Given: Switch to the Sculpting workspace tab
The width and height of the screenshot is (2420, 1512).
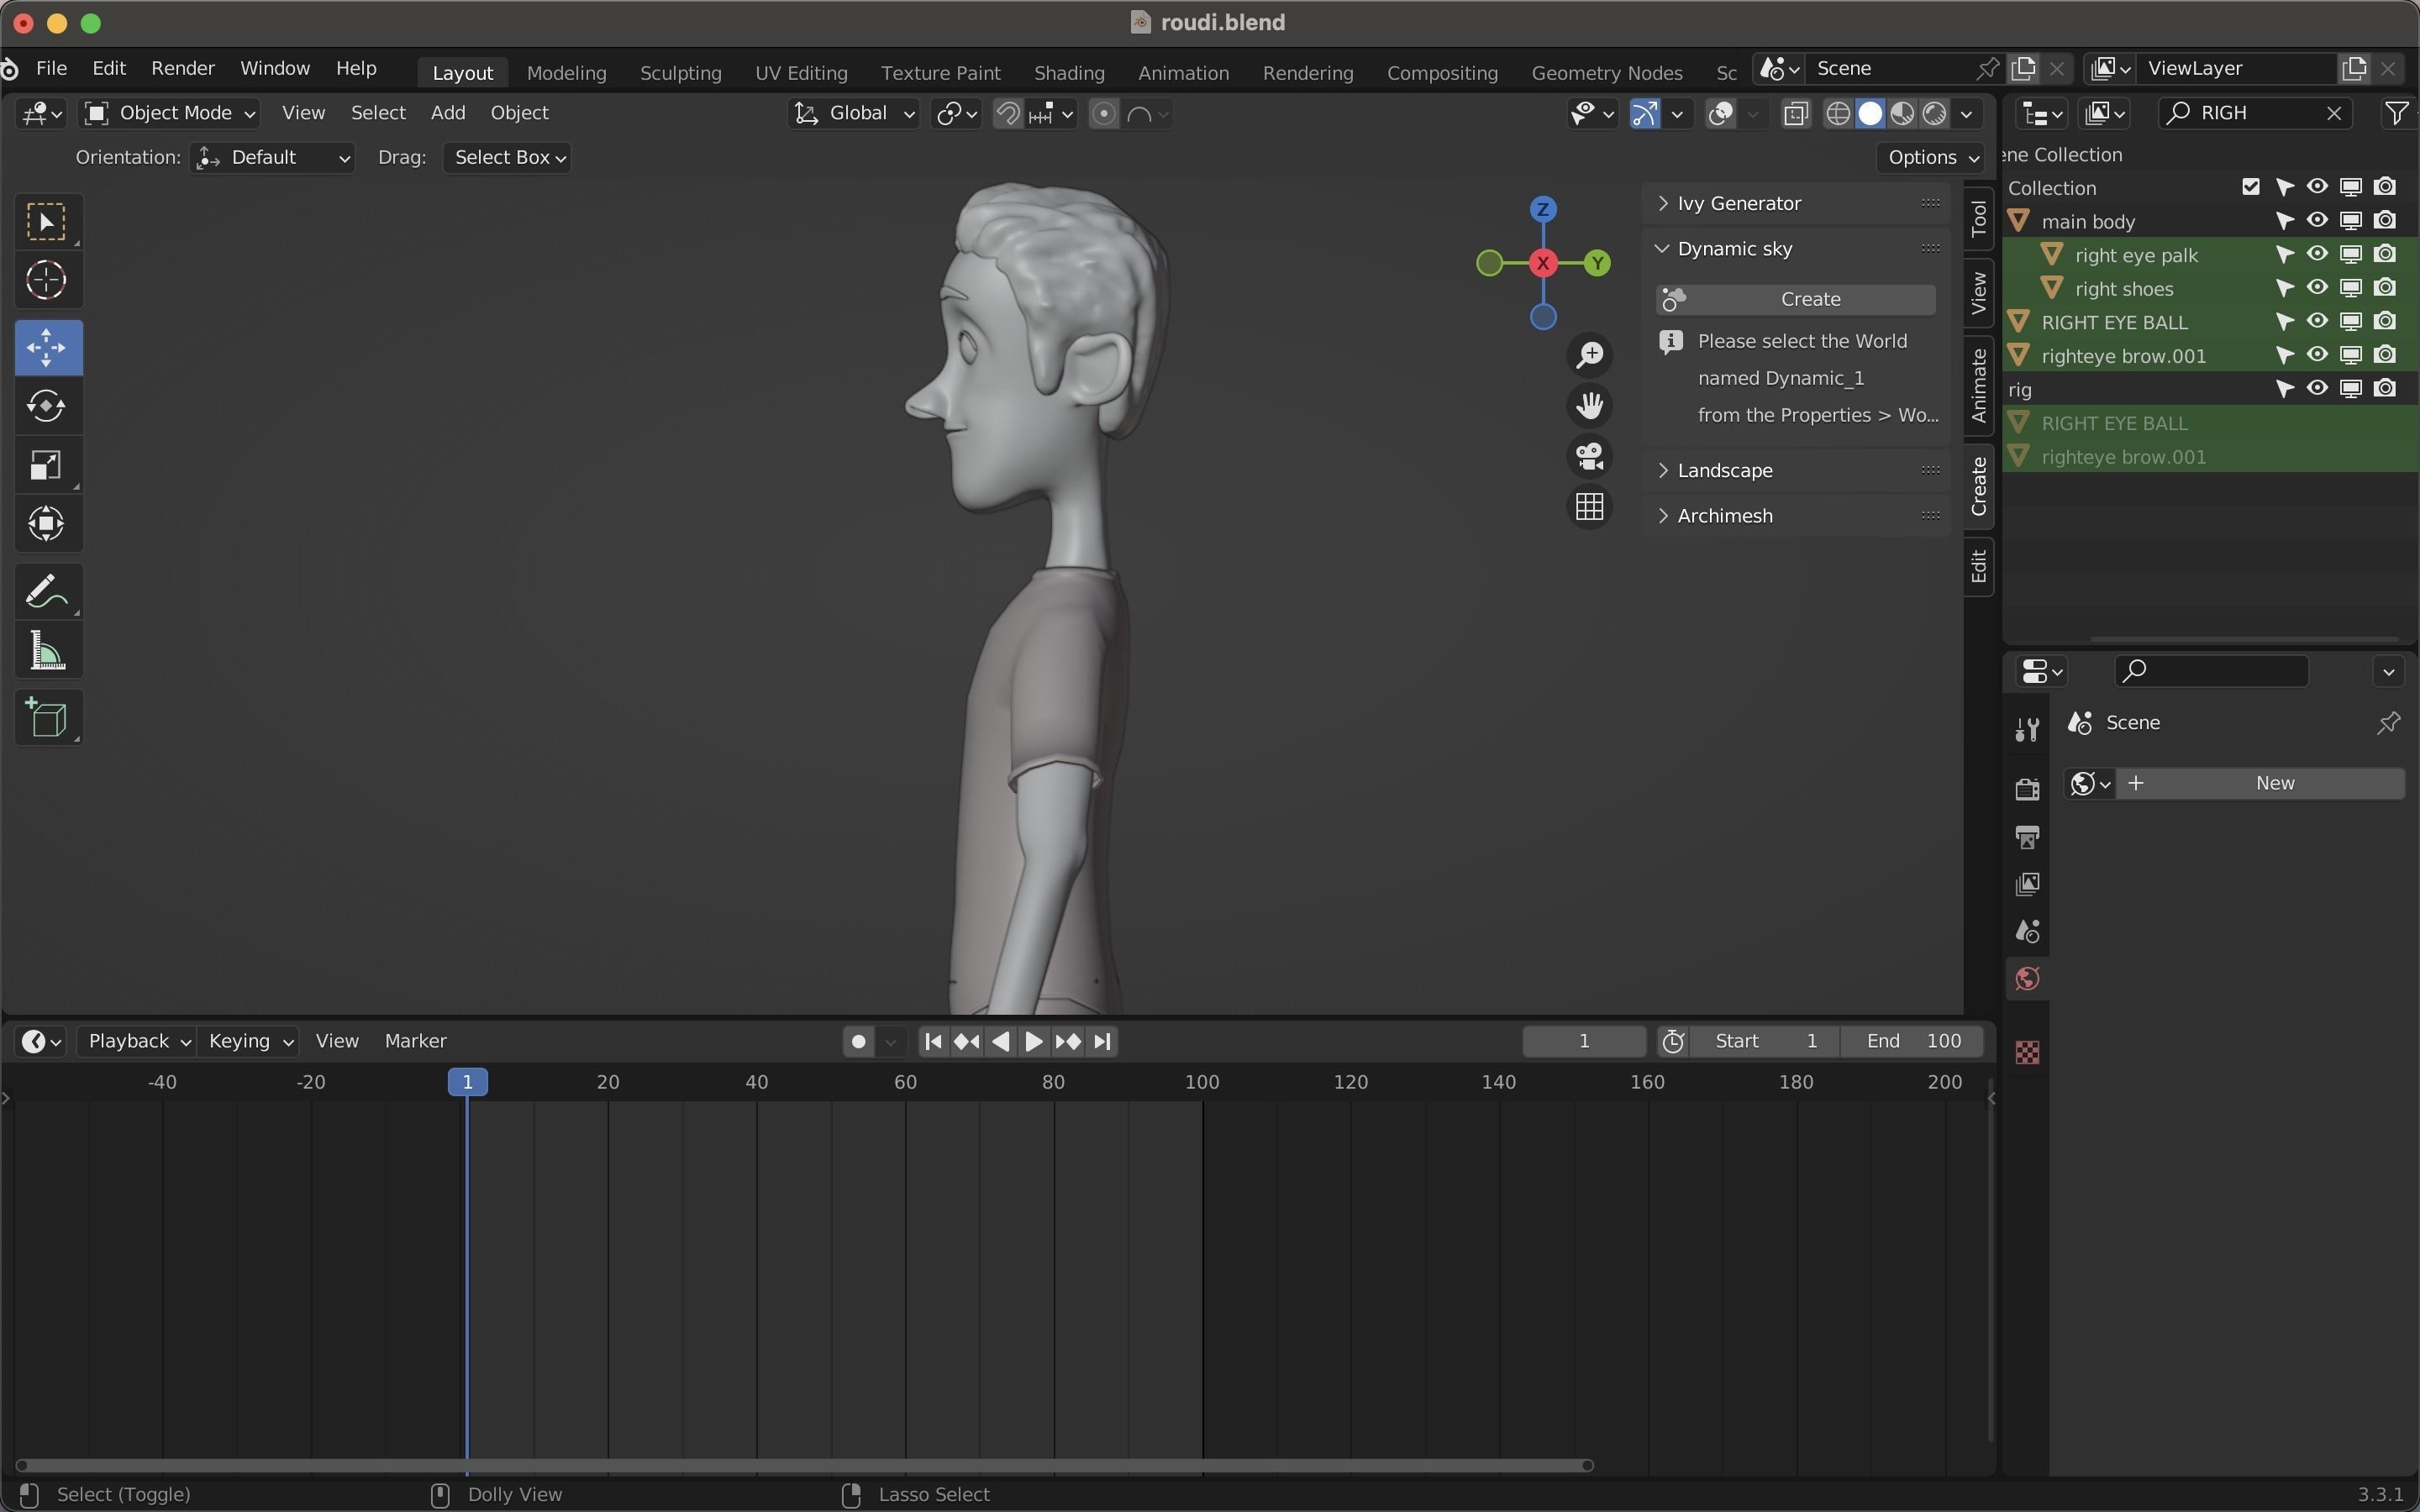Looking at the screenshot, I should (680, 73).
